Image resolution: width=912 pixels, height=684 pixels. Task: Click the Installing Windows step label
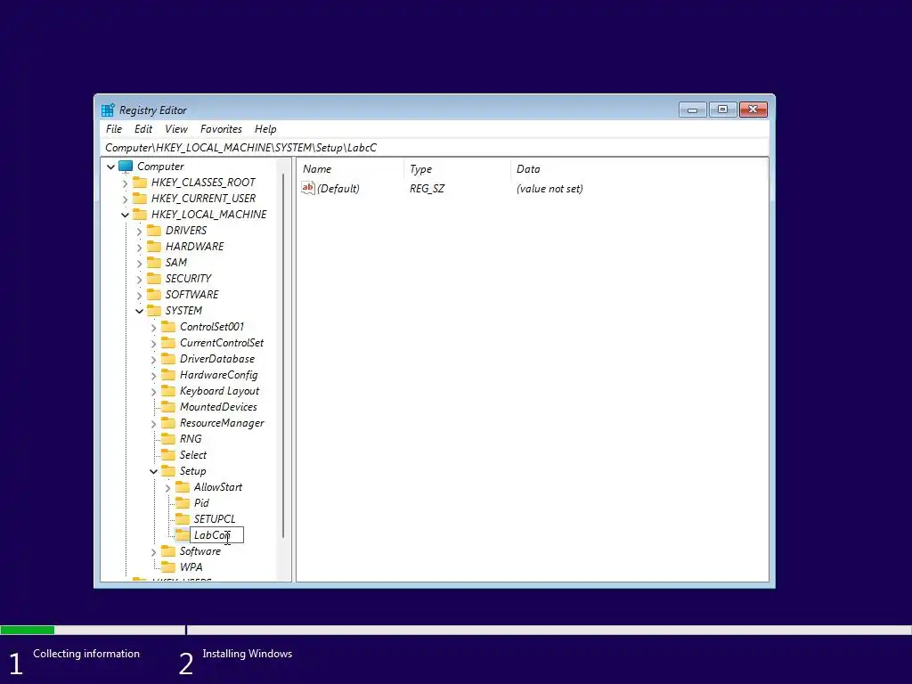tap(248, 654)
